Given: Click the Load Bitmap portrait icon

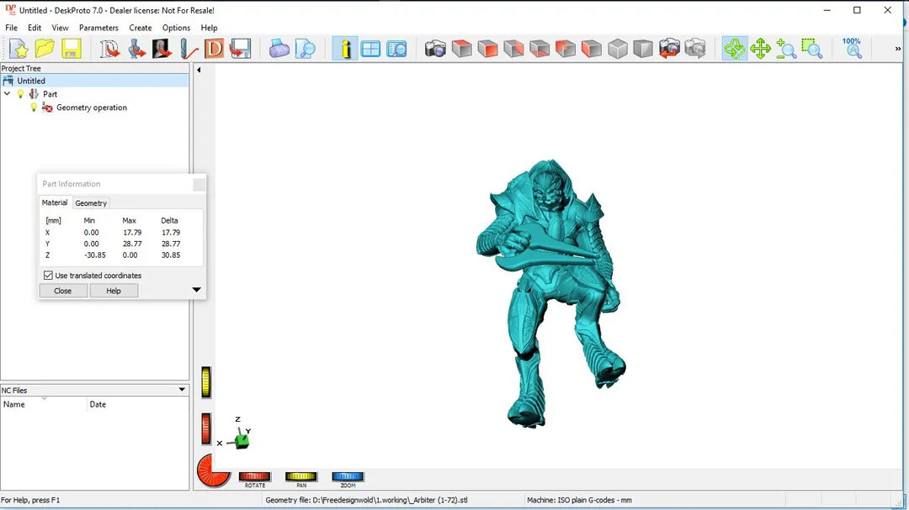Looking at the screenshot, I should pyautogui.click(x=162, y=49).
